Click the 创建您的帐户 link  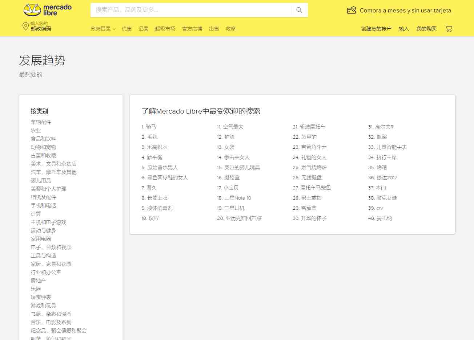[x=376, y=29]
